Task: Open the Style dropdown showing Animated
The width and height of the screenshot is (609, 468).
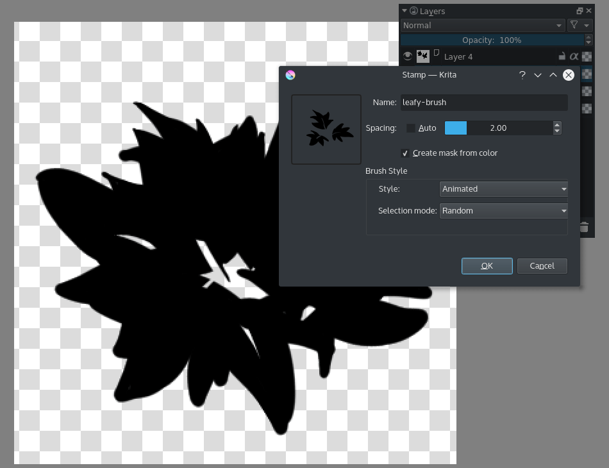Action: 503,188
